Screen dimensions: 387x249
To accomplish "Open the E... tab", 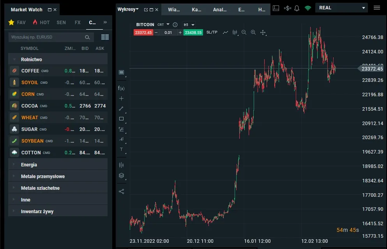I will 241,10.
